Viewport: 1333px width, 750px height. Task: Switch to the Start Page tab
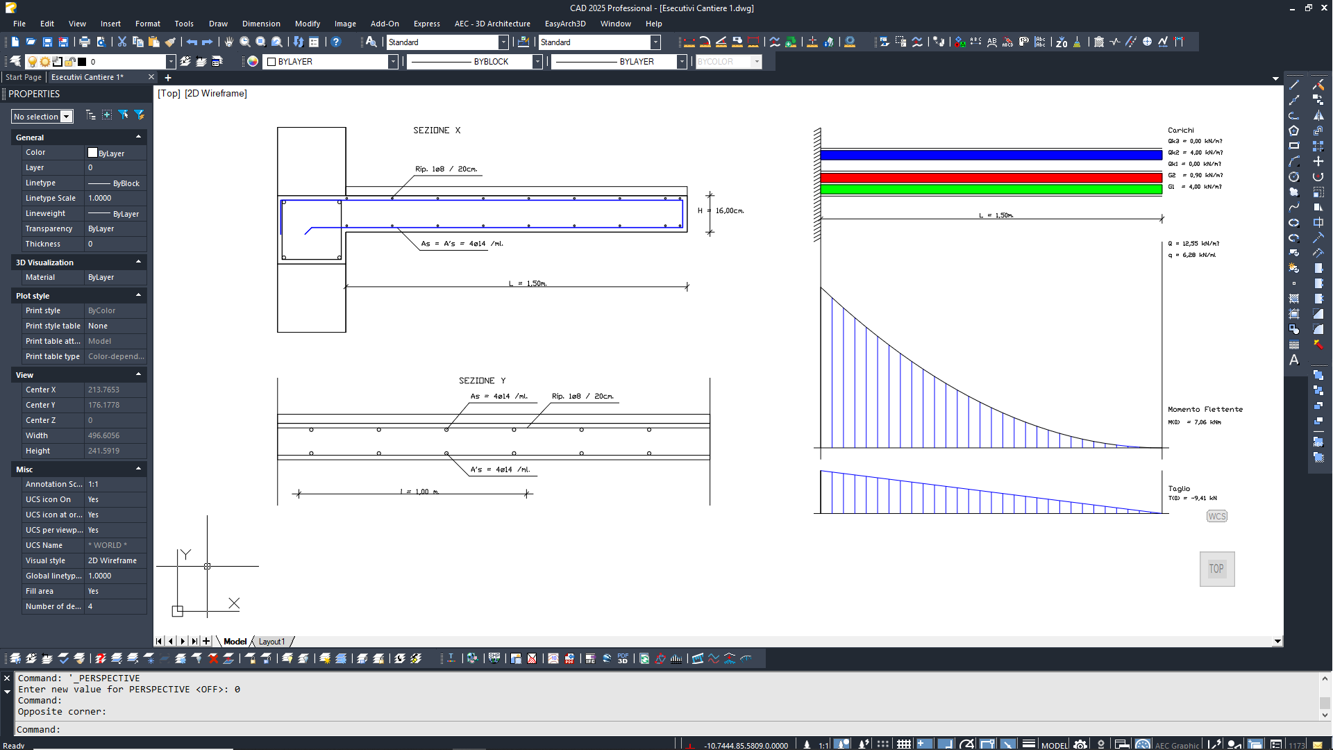24,77
